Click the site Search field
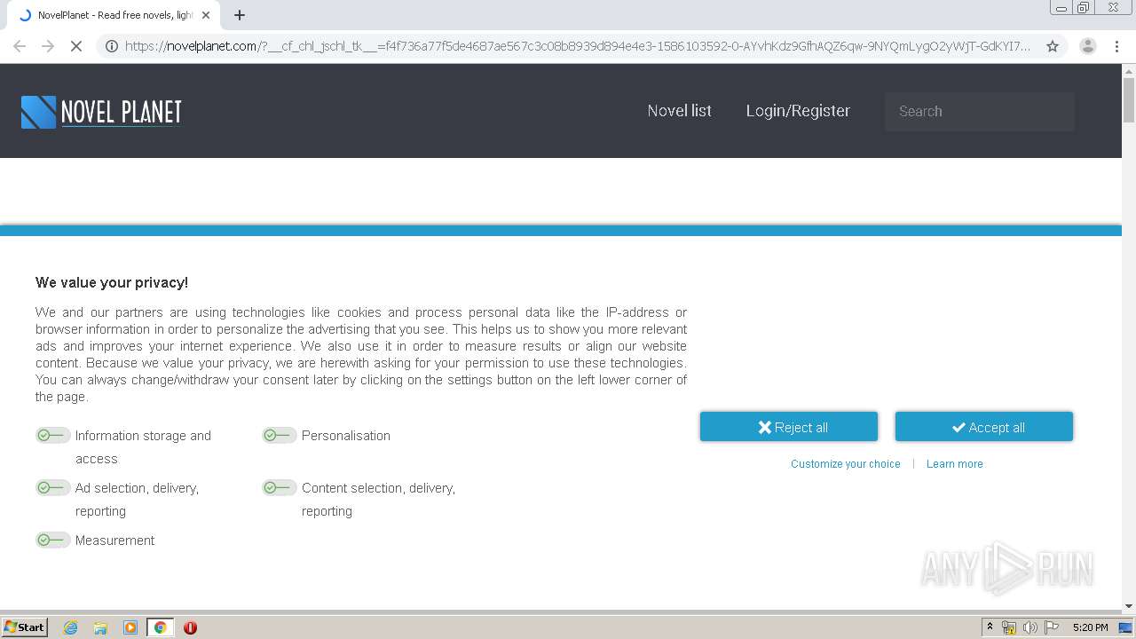This screenshot has width=1136, height=639. click(979, 111)
